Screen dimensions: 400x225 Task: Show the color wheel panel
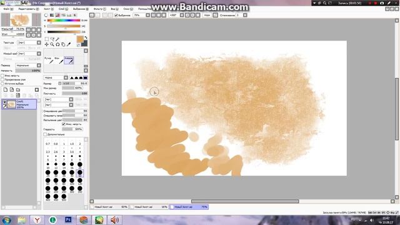click(x=46, y=15)
